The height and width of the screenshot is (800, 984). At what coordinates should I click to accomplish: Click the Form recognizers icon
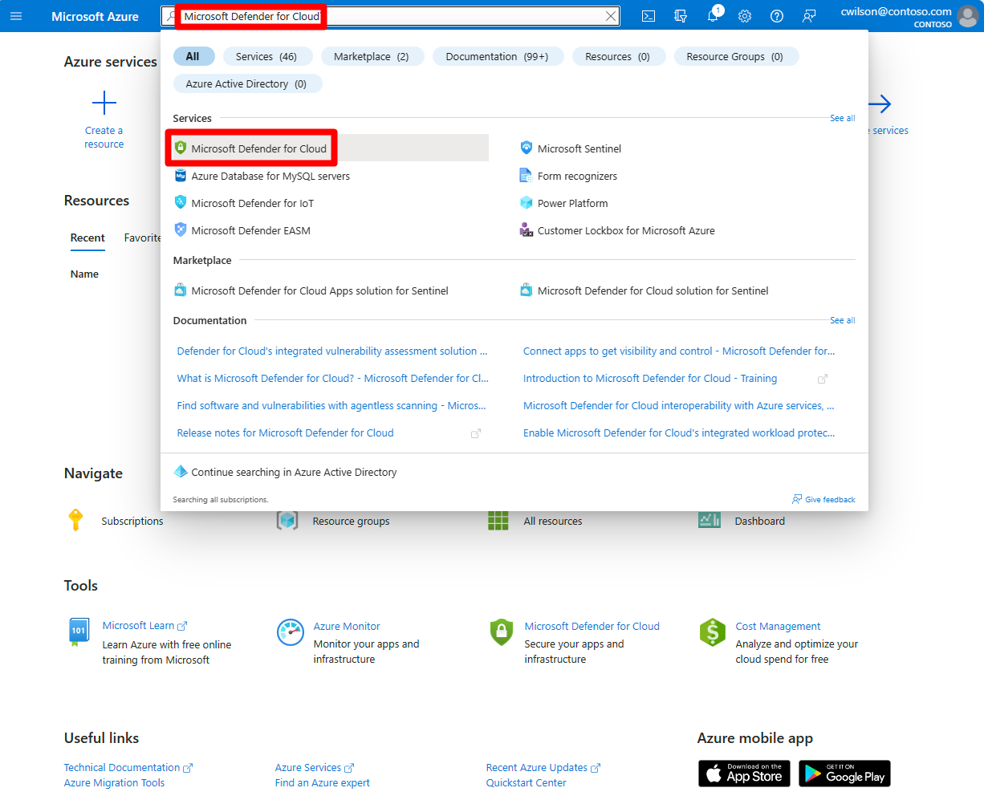(527, 176)
